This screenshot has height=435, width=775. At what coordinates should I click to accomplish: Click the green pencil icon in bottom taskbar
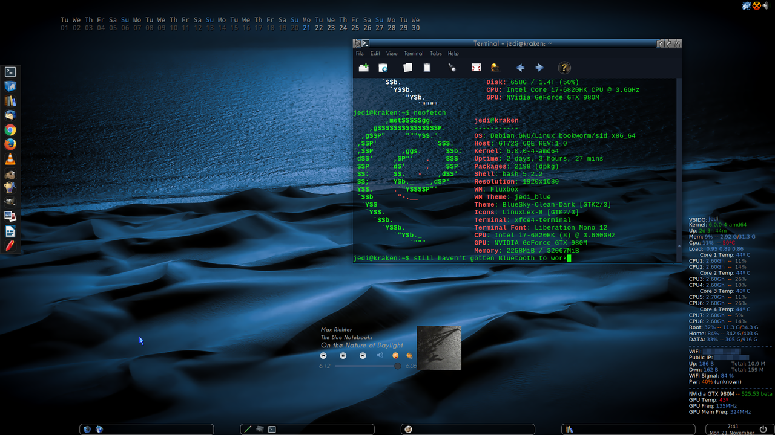pyautogui.click(x=247, y=430)
